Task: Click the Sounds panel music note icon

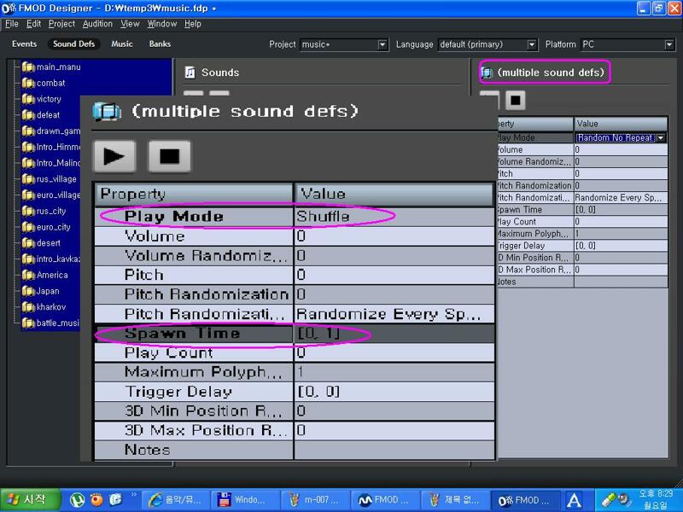Action: click(190, 73)
